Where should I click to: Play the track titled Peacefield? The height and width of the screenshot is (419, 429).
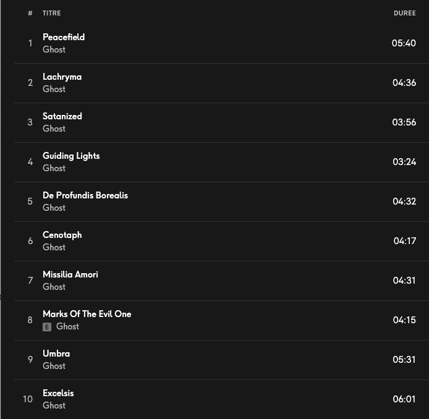tap(64, 37)
